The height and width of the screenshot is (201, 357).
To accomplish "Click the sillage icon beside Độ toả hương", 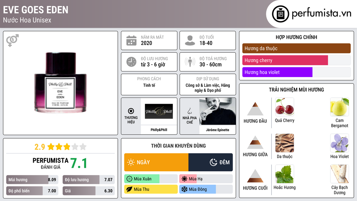I will click(190, 62).
